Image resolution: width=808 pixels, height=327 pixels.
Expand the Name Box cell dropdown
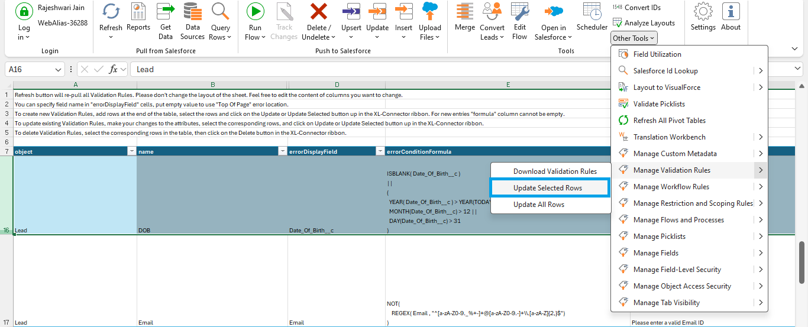[x=58, y=70]
